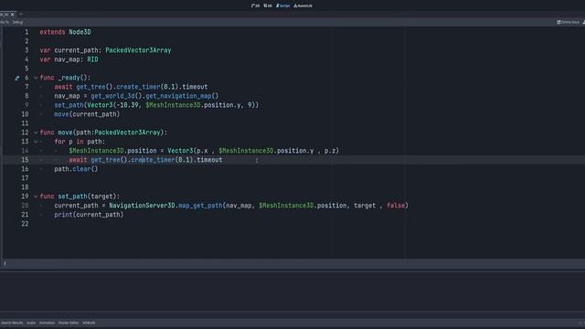Click 'map_get_path' on line 20

[x=200, y=206]
